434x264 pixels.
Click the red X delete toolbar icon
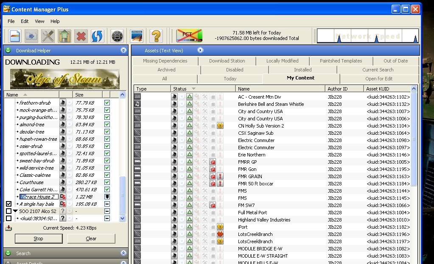(81, 36)
